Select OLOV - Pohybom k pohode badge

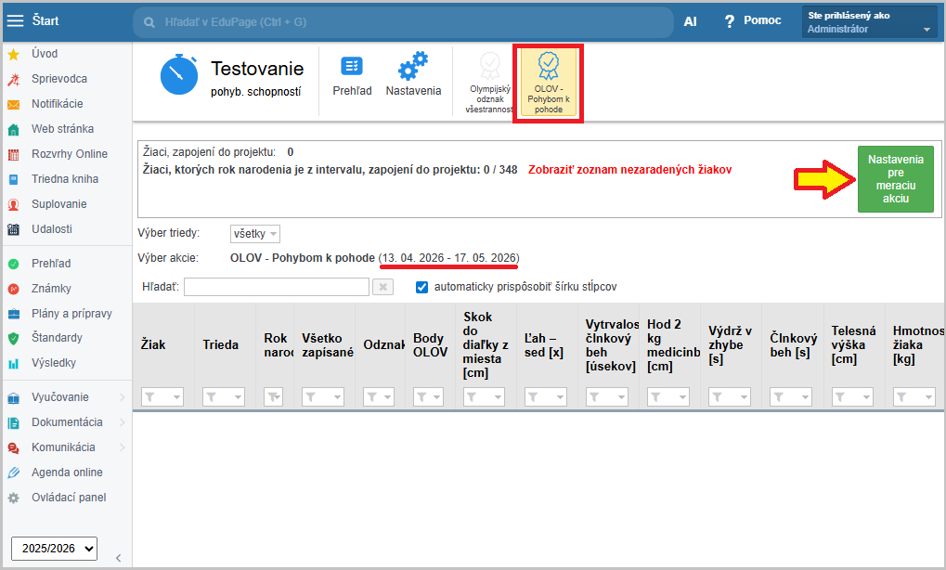tap(549, 81)
